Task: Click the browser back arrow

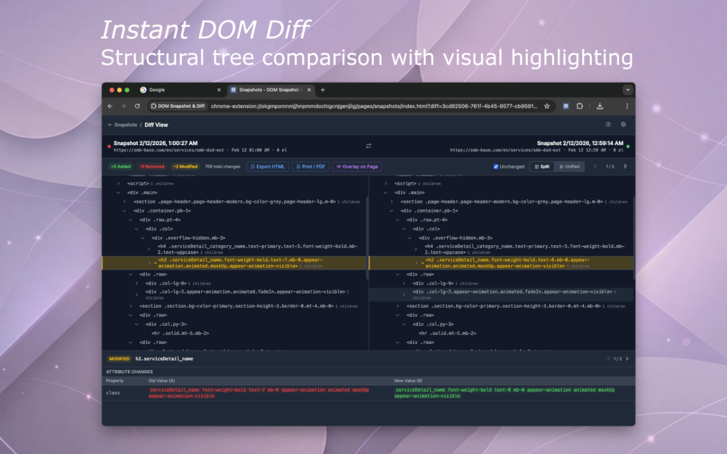Action: point(110,106)
